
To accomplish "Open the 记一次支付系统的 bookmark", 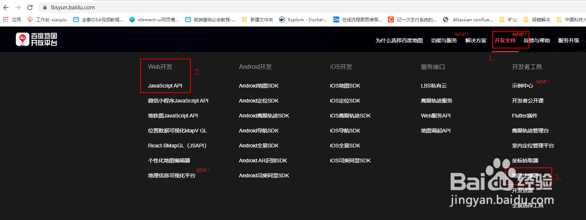I will click(x=412, y=19).
